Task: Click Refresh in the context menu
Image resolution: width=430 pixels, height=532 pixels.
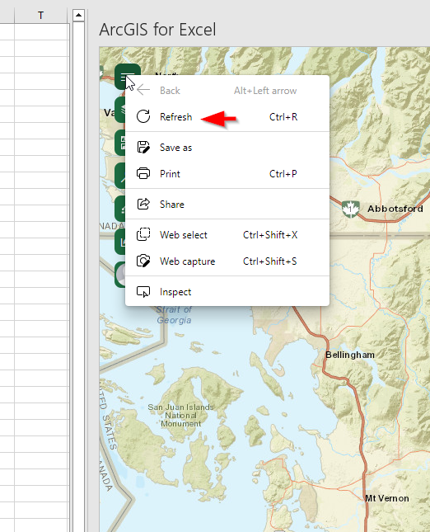Action: [227, 117]
